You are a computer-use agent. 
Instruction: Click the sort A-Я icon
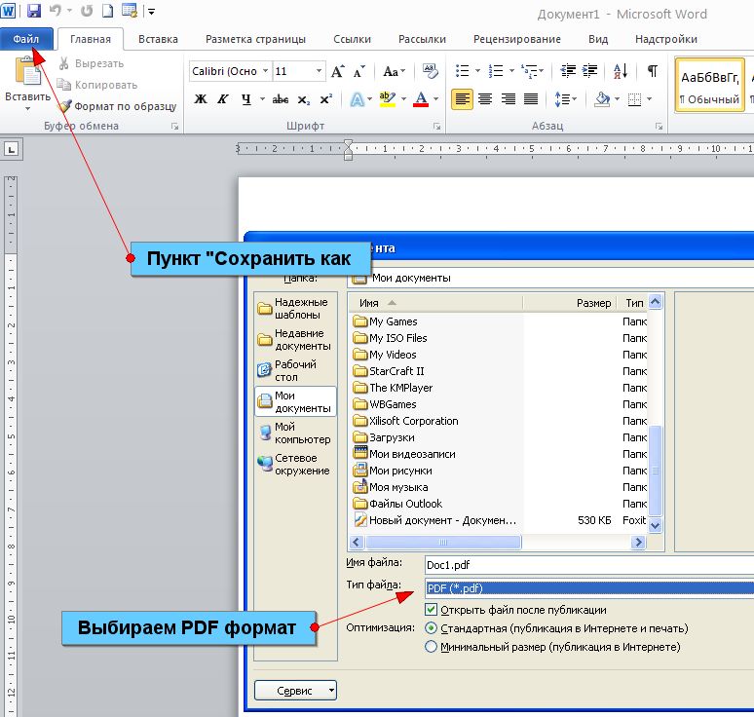click(x=621, y=71)
